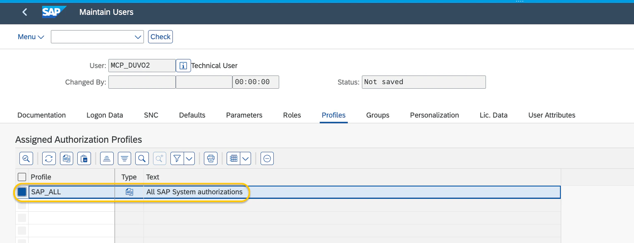Open the Defaults tab
634x243 pixels.
pos(192,115)
